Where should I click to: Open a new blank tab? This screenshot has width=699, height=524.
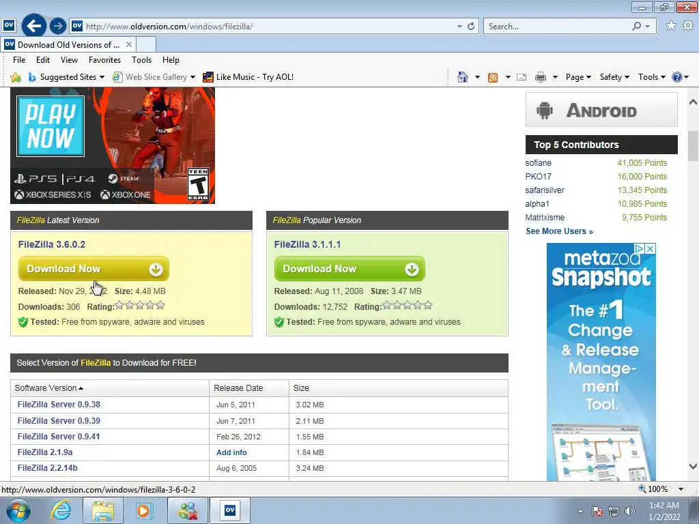tap(146, 44)
